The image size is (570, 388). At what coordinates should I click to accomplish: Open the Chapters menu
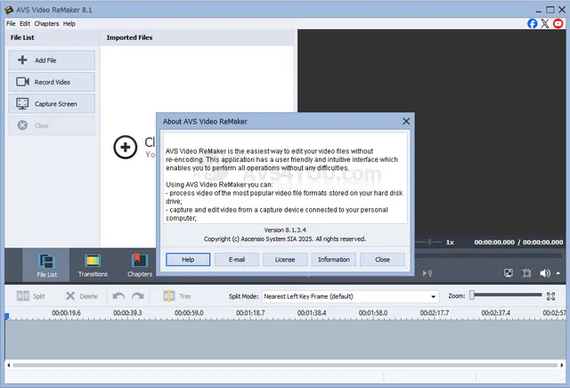tap(46, 23)
